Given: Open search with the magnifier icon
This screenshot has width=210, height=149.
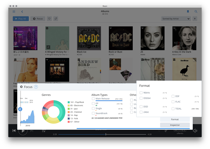Looking at the screenshot, I should (x=196, y=12).
